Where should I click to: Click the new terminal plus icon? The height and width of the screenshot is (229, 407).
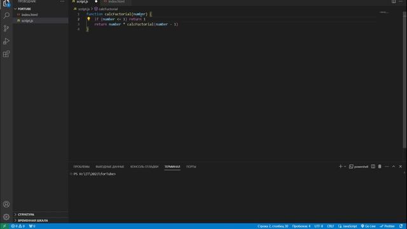click(x=340, y=167)
